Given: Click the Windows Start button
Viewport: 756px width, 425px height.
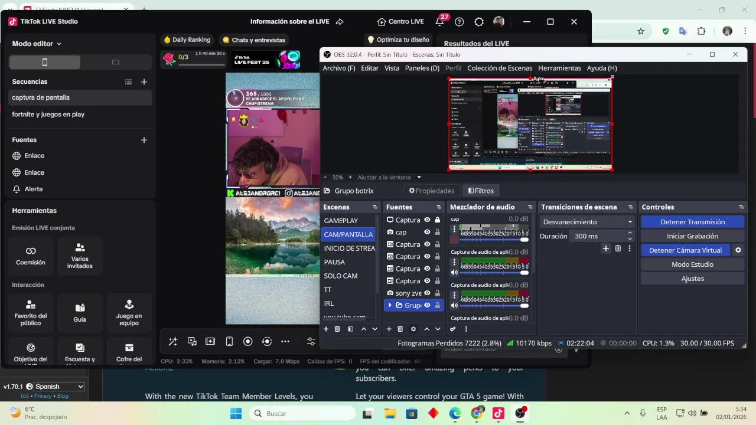Looking at the screenshot, I should coord(236,413).
